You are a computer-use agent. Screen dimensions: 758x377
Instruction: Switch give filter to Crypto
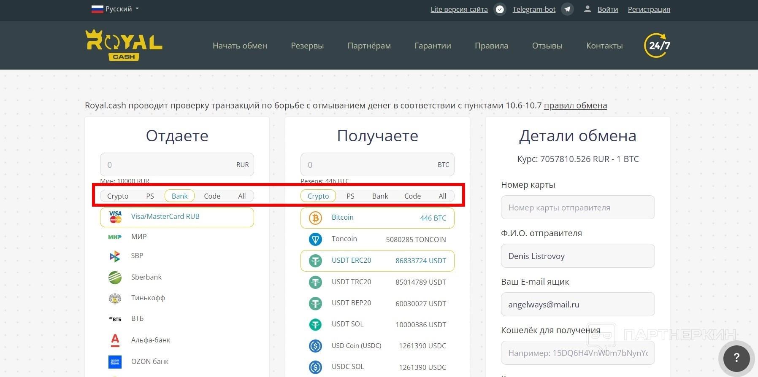[x=118, y=196]
